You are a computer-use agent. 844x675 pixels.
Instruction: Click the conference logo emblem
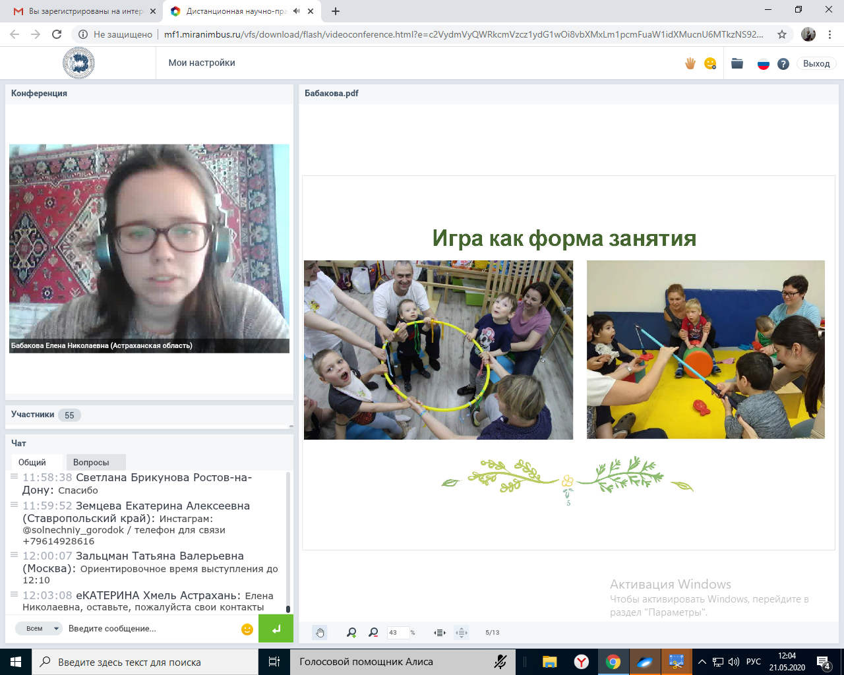pyautogui.click(x=78, y=63)
